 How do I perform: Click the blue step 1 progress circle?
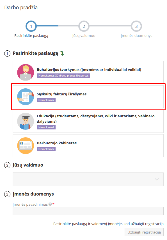[31, 26]
